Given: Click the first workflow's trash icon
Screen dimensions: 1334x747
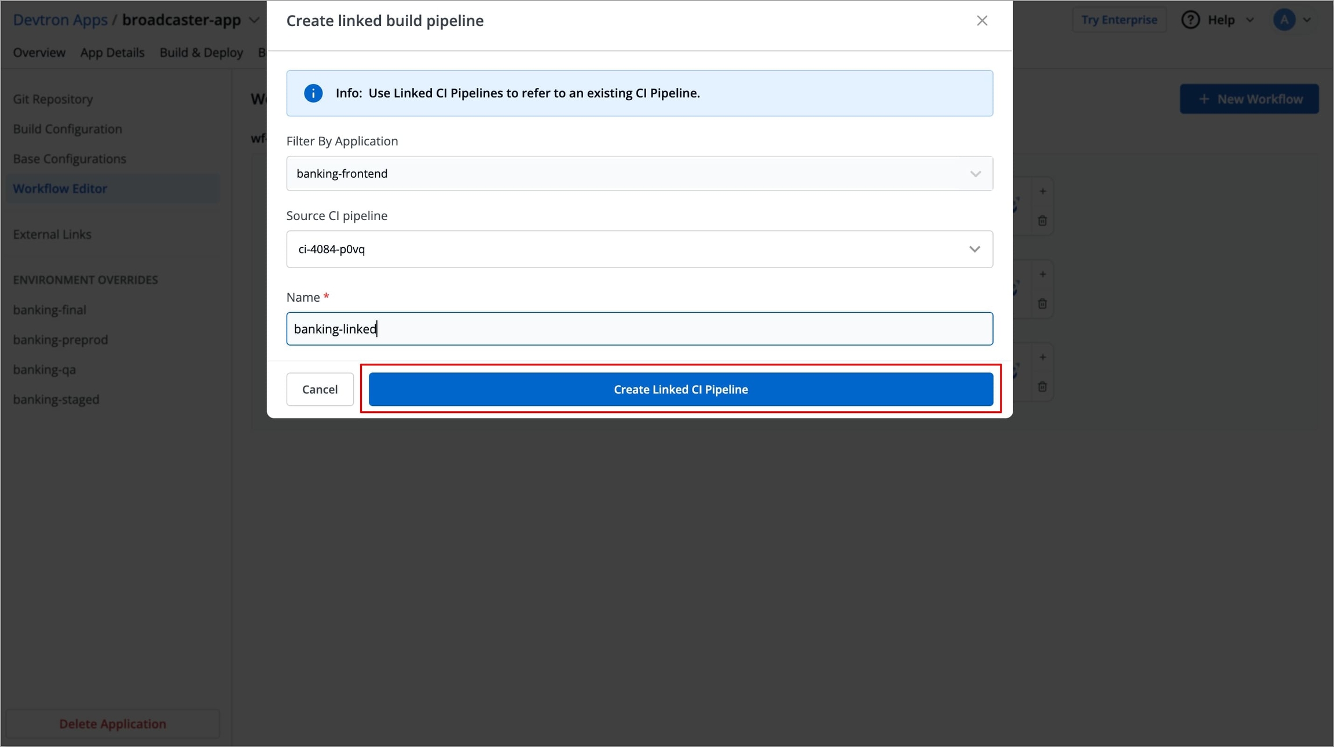Looking at the screenshot, I should click(x=1042, y=221).
